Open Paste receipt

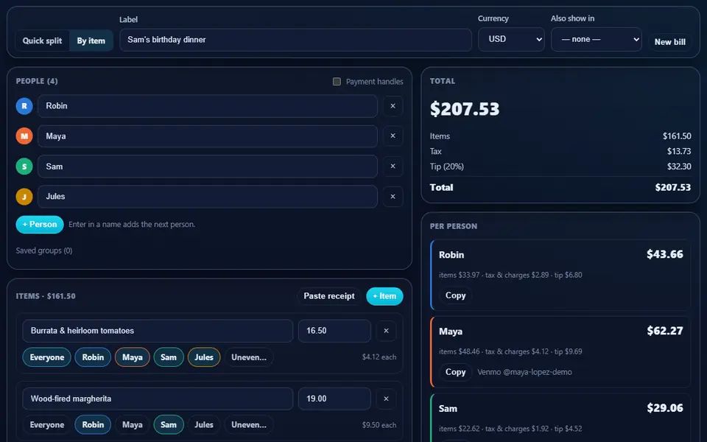click(x=329, y=296)
